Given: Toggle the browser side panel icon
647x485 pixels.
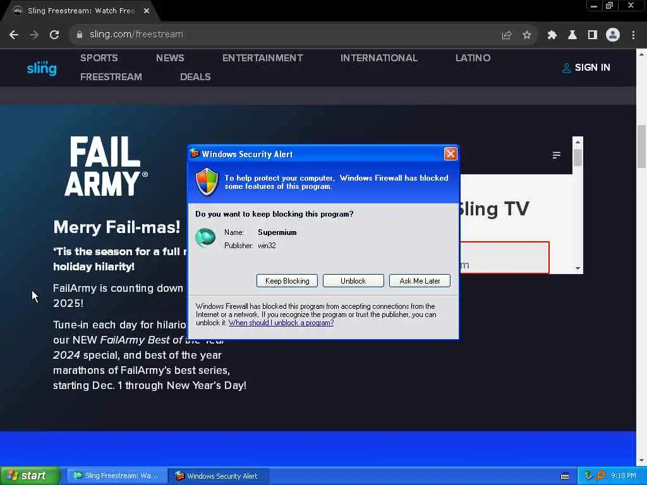Looking at the screenshot, I should pyautogui.click(x=593, y=35).
